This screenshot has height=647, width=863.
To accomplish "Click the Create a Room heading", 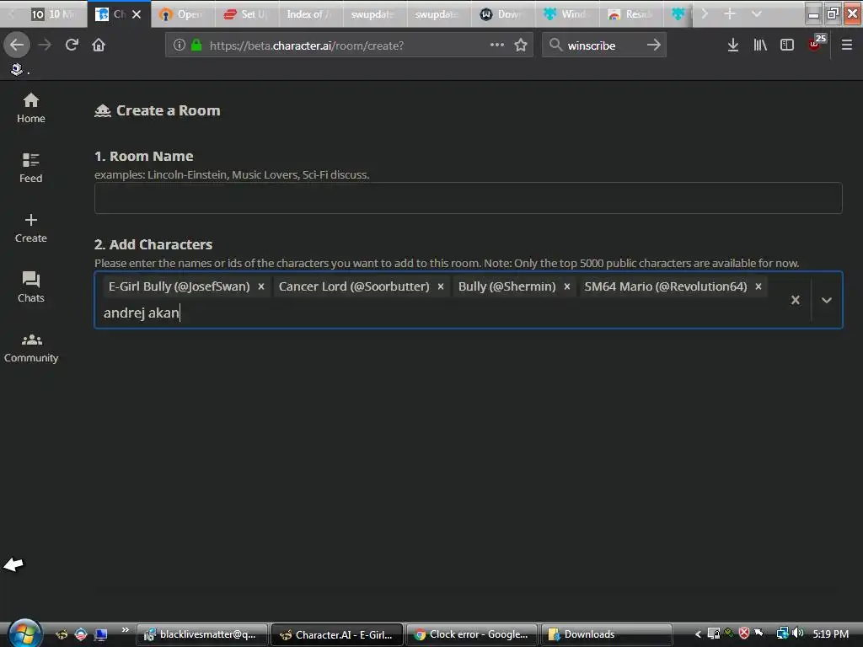I will coord(168,110).
